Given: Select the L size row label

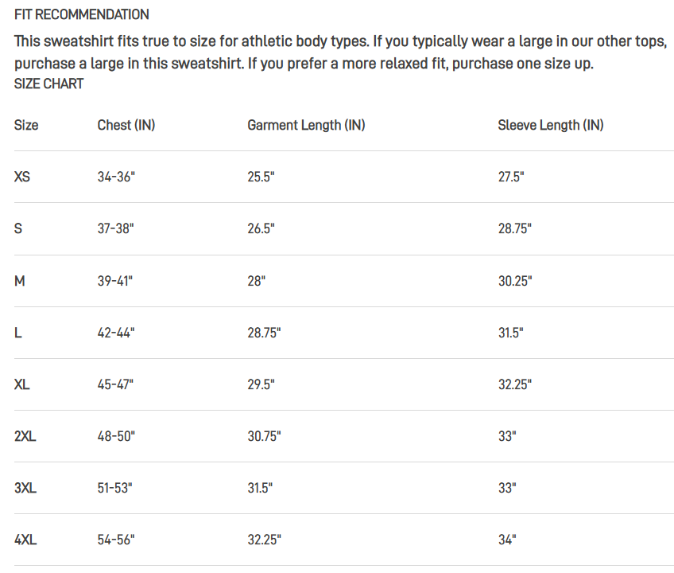Looking at the screenshot, I should tap(18, 333).
